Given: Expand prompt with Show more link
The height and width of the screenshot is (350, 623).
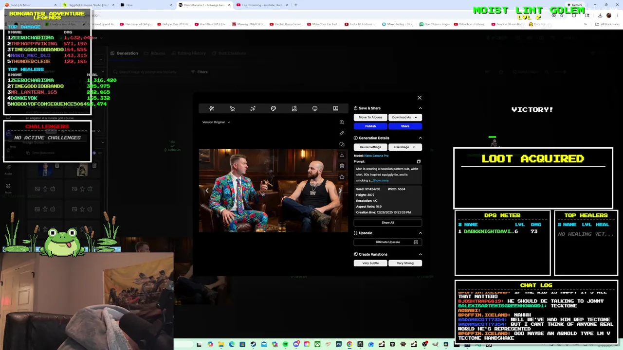Looking at the screenshot, I should [x=381, y=180].
